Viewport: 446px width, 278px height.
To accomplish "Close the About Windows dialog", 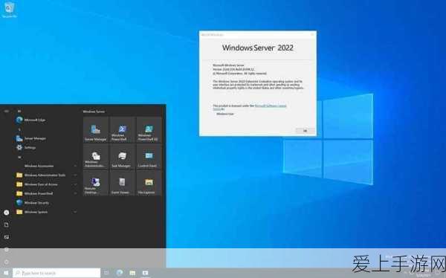I will pyautogui.click(x=312, y=34).
